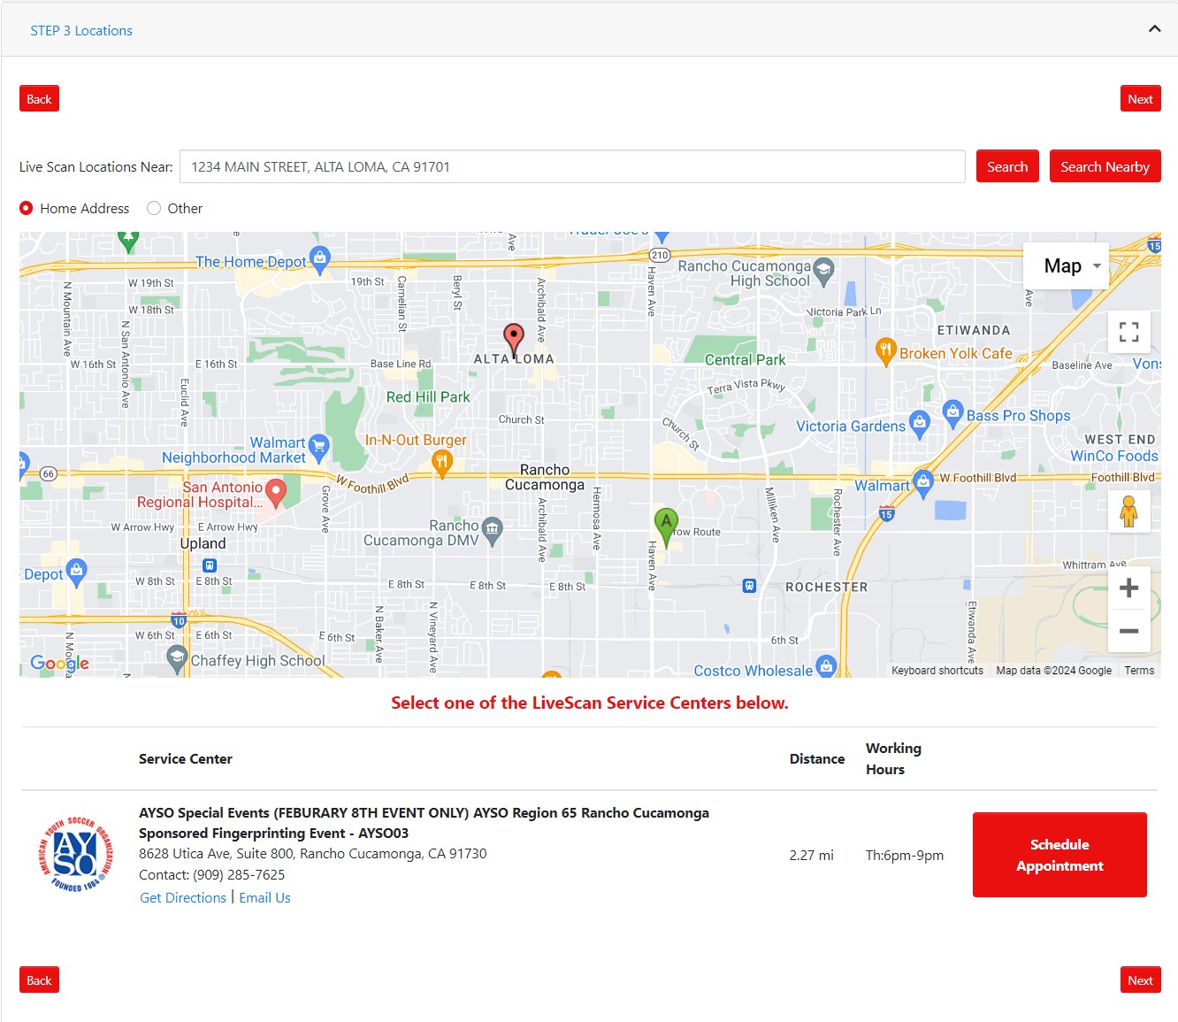Click the Distance column header
The image size is (1178, 1022).
[x=817, y=759]
